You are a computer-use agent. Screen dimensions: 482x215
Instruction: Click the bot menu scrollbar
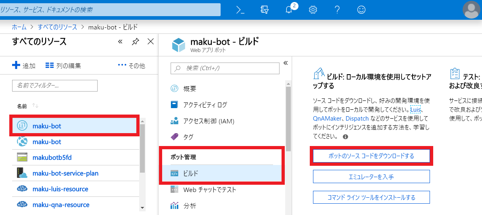coord(288,119)
